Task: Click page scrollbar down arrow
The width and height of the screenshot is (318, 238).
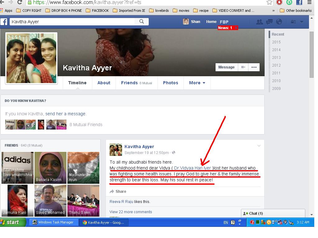Action: point(311,215)
